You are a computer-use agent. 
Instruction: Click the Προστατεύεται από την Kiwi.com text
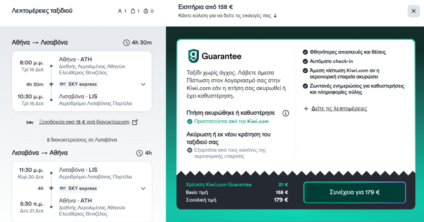[231, 122]
